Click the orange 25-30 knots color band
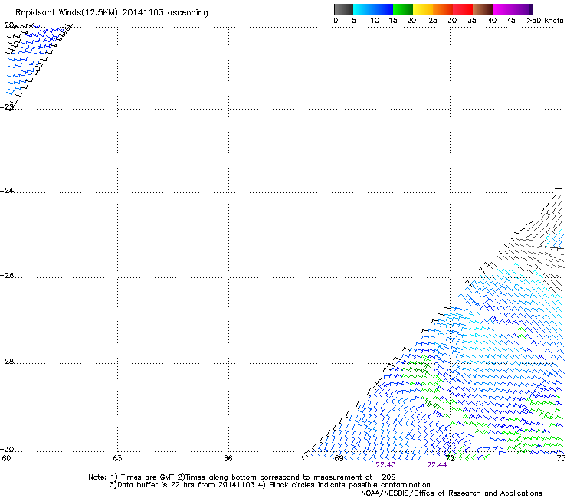The image size is (567, 498). point(443,9)
